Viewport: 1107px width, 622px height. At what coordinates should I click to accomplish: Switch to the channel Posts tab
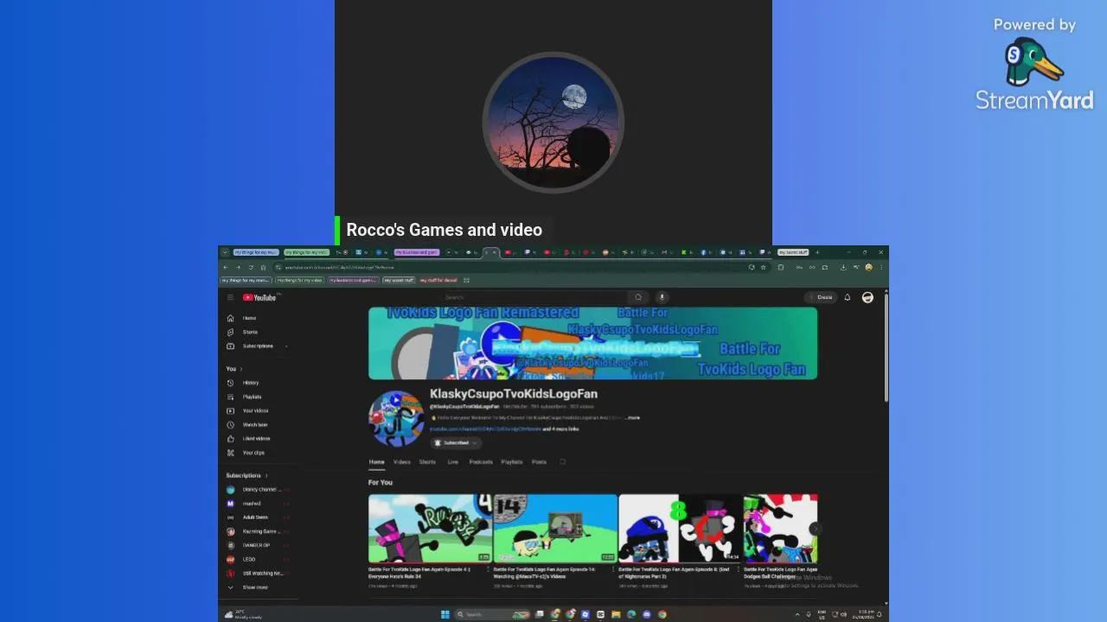coord(539,461)
